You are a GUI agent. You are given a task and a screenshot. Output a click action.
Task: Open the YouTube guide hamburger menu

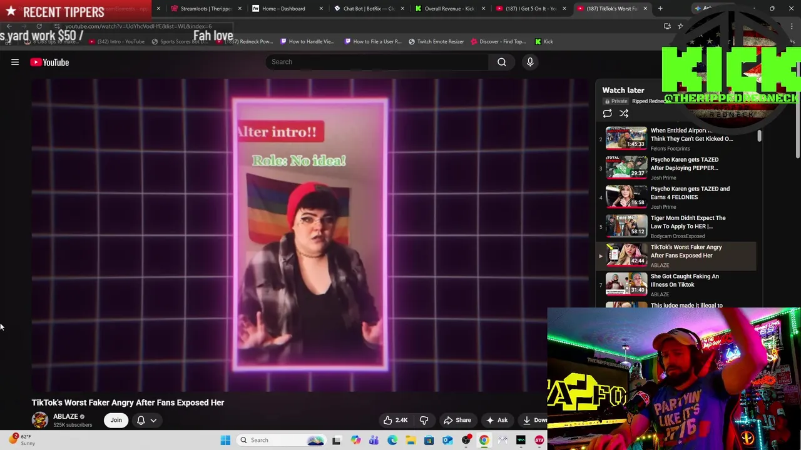(x=15, y=62)
